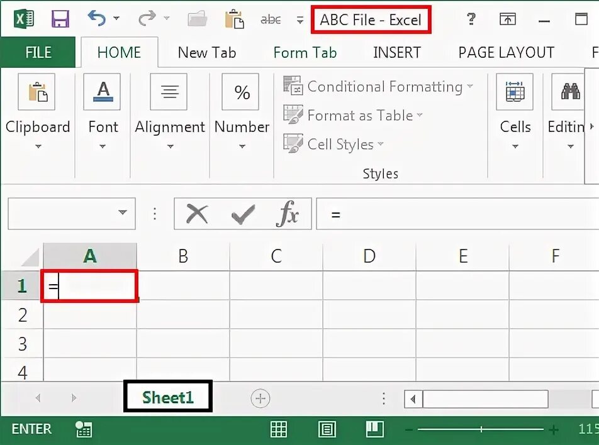
Task: Expand the Number group
Action: coord(242,111)
